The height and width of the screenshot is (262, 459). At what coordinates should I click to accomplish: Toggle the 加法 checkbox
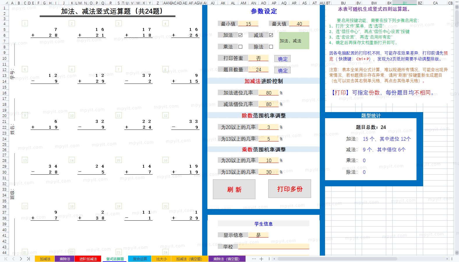click(241, 35)
